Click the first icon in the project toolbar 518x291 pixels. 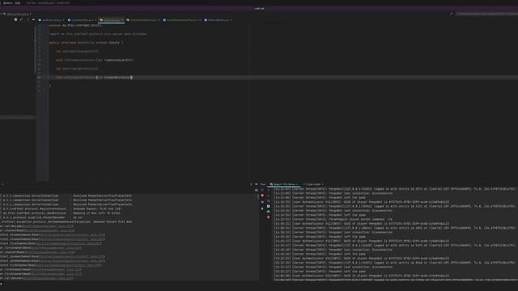(x=15, y=19)
